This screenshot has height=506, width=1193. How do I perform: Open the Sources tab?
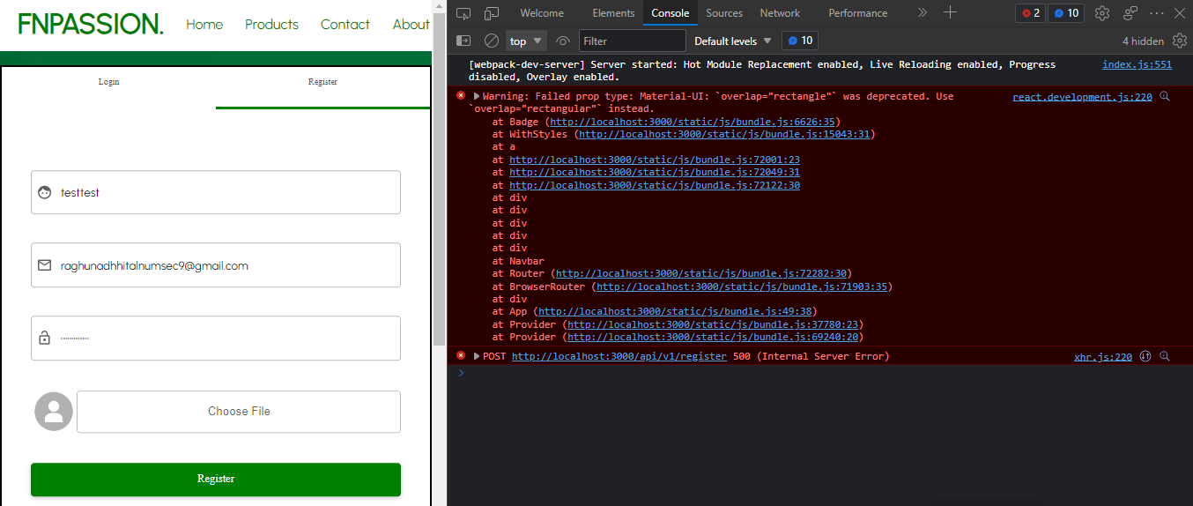724,13
